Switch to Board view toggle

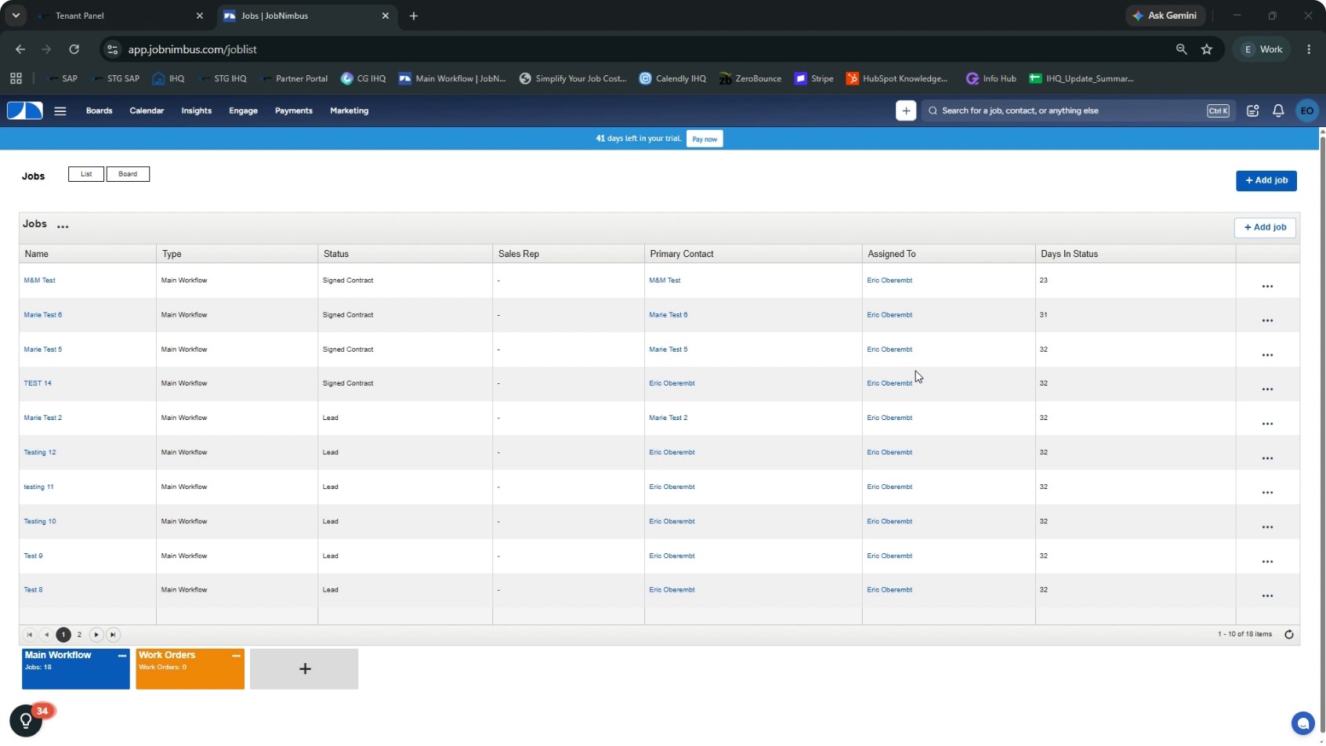128,174
